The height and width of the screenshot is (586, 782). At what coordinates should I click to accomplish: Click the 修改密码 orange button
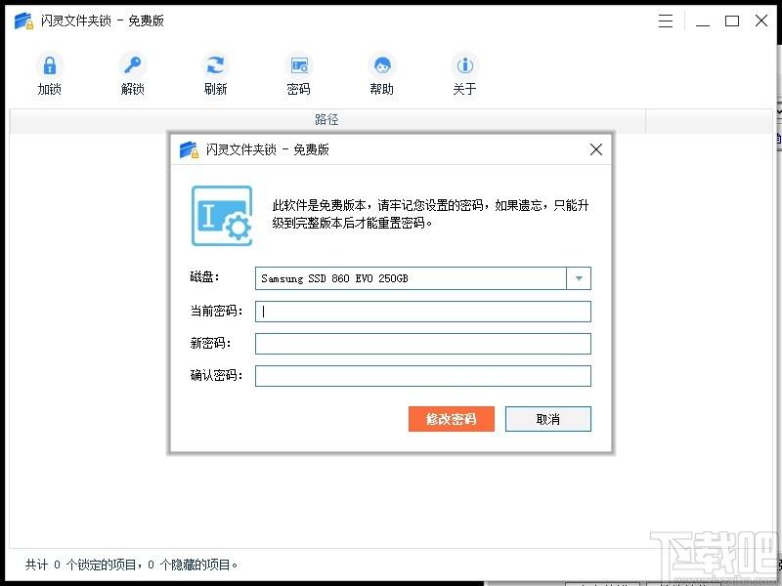pos(452,419)
